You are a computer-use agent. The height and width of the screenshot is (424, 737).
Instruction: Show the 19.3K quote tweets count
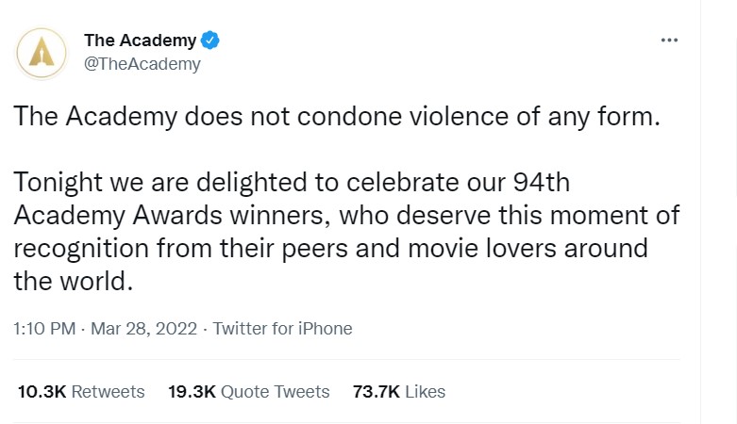[193, 391]
